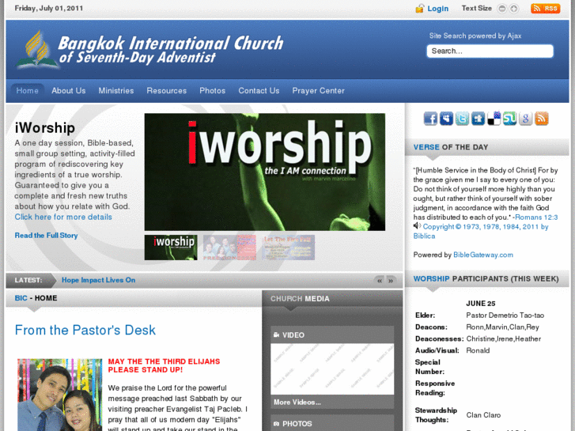The width and height of the screenshot is (575, 431).
Task: Show next latest news item arrow
Action: coord(391,281)
